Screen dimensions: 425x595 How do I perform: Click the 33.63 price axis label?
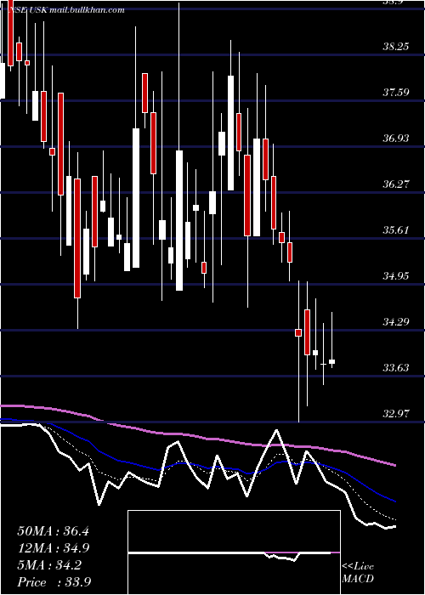[396, 368]
